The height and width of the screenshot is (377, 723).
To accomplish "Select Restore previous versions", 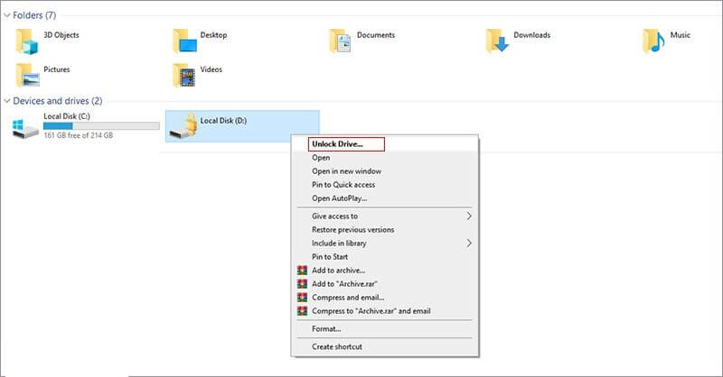I will [352, 230].
